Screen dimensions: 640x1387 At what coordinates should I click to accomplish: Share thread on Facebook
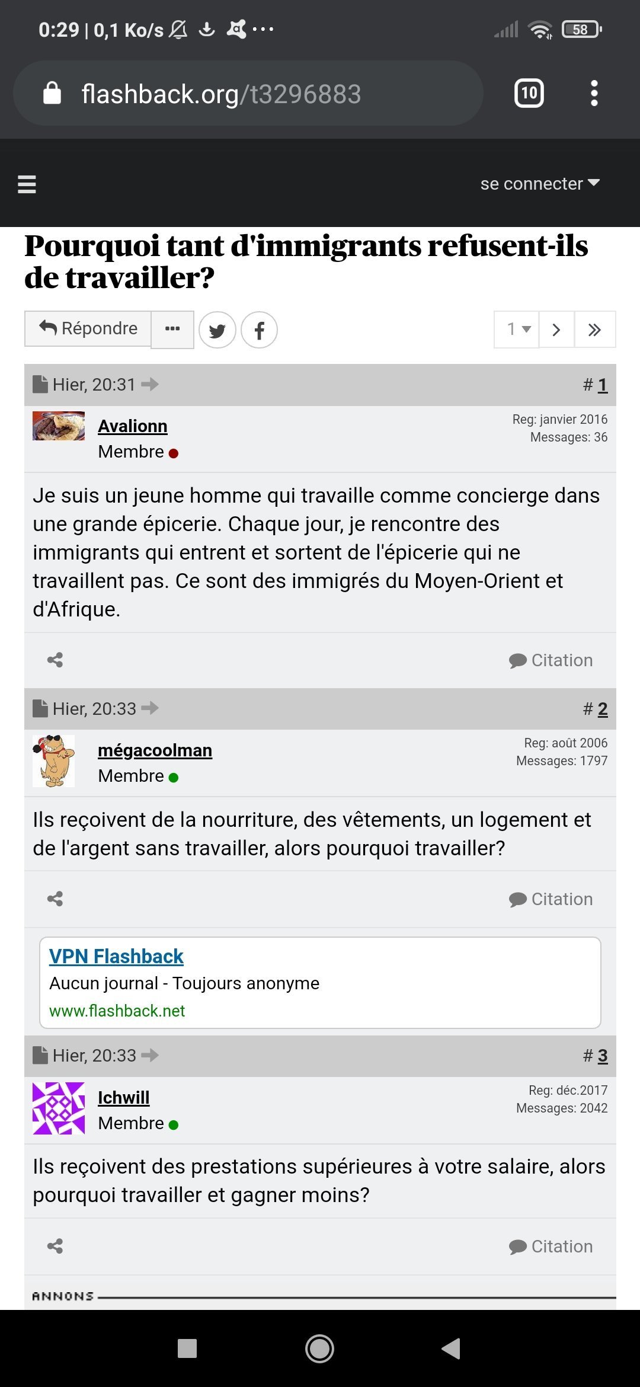259,330
